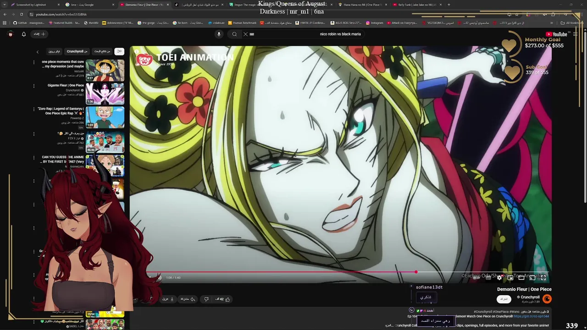Select the leftmost filter chip next to Crunchyroll chip
The height and width of the screenshot is (330, 587).
click(54, 51)
